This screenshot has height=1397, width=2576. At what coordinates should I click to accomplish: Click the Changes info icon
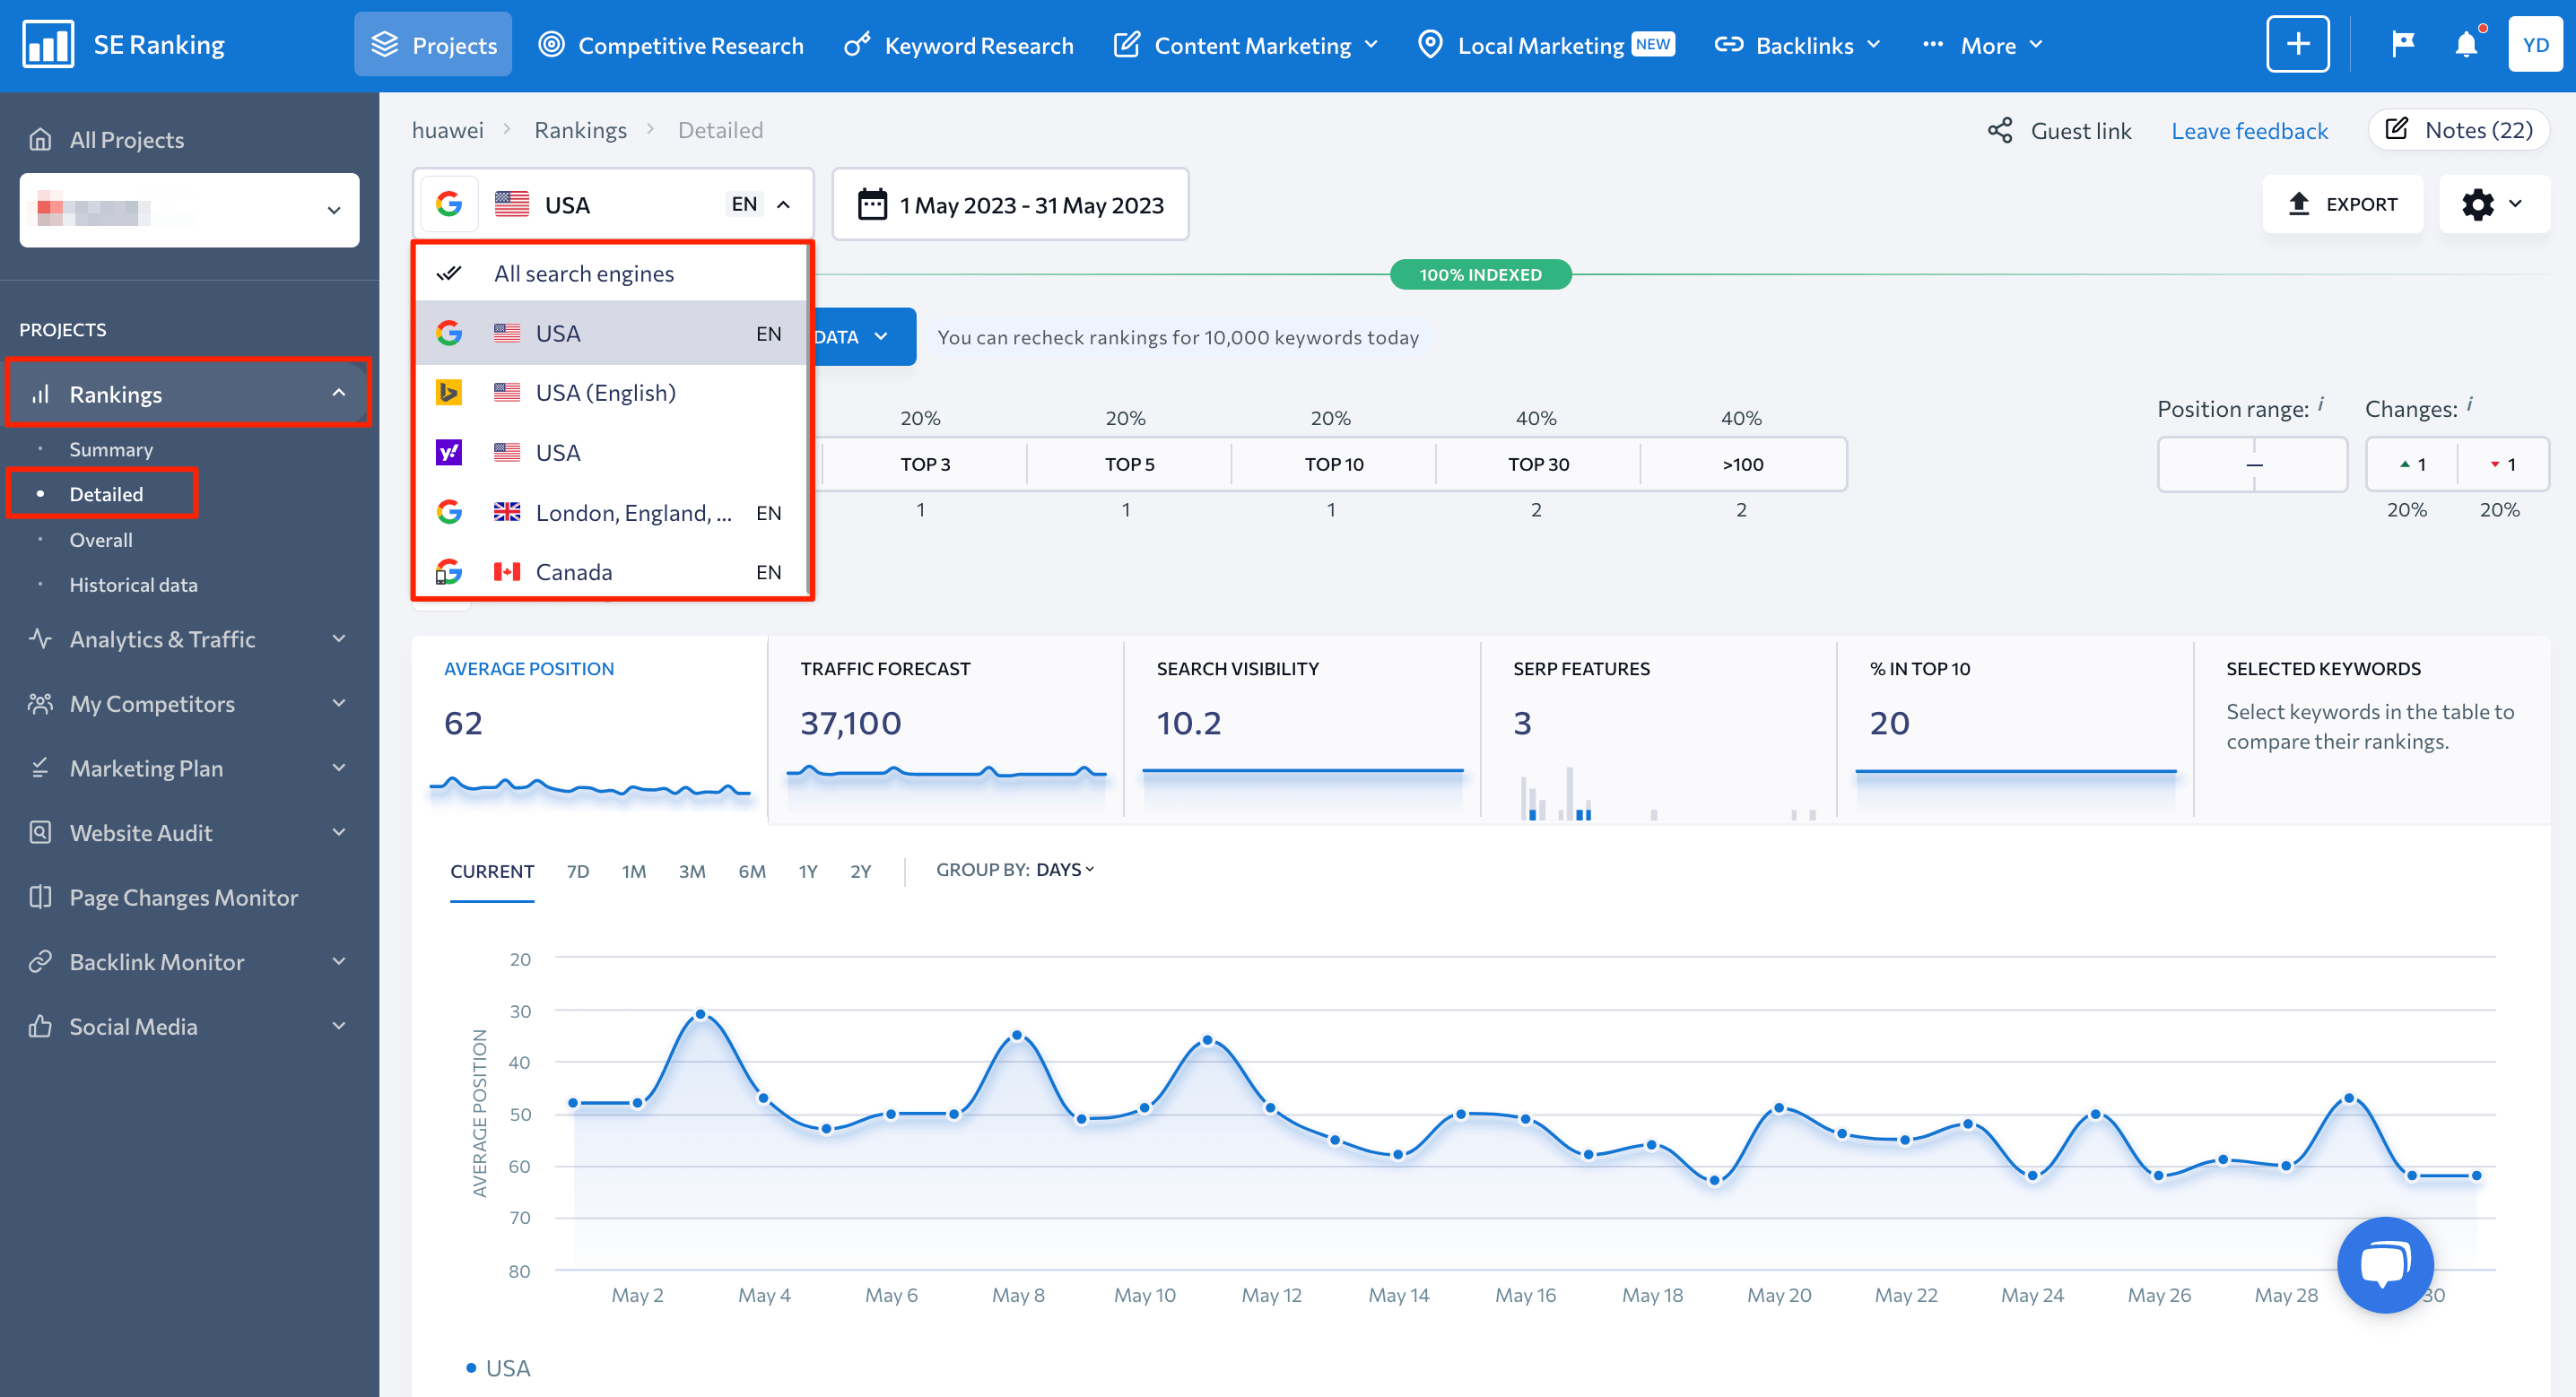(x=2469, y=404)
